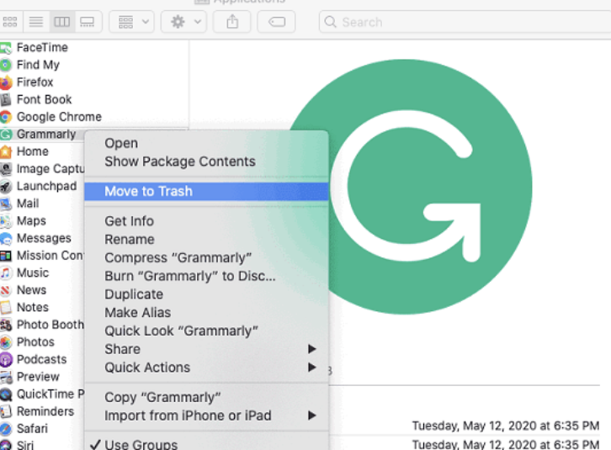
Task: Choose Rename in the context menu
Action: [206, 240]
